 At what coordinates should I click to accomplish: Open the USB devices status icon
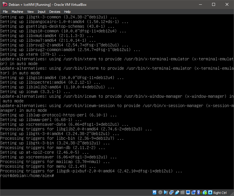(177, 192)
